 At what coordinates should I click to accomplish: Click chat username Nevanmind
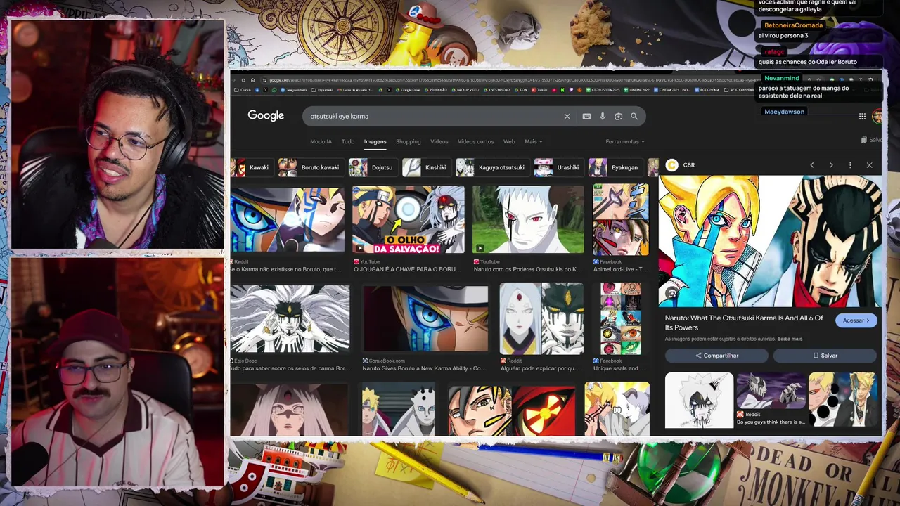[782, 78]
